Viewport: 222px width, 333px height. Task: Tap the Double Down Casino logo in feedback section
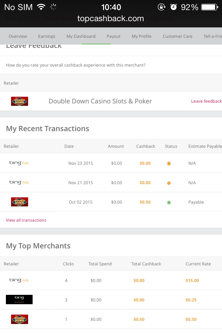(19, 101)
